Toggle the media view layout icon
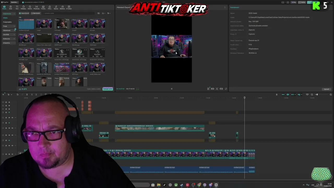 pyautogui.click(x=99, y=13)
